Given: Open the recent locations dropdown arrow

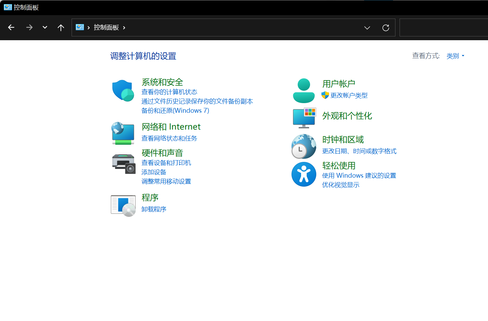Looking at the screenshot, I should (45, 27).
